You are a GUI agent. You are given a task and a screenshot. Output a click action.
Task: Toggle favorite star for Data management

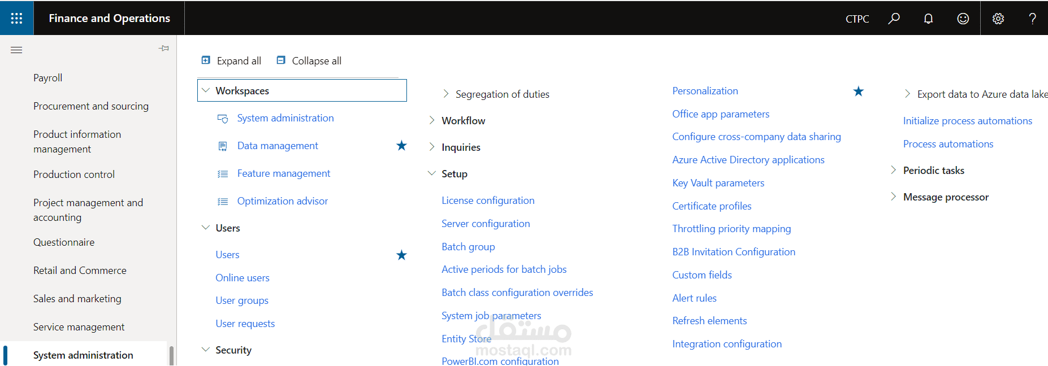coord(401,146)
